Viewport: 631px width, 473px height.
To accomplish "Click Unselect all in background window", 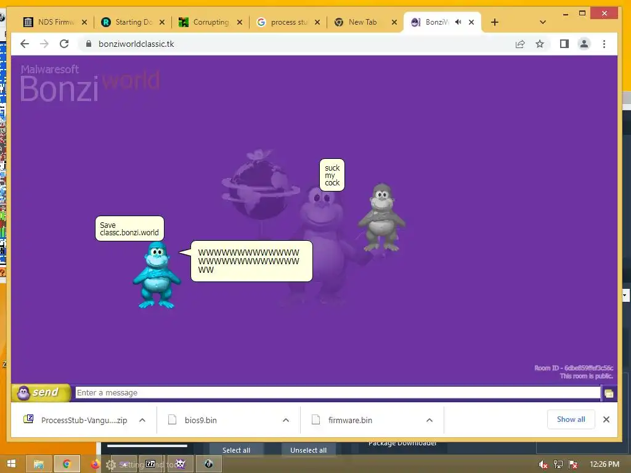I will pyautogui.click(x=308, y=450).
